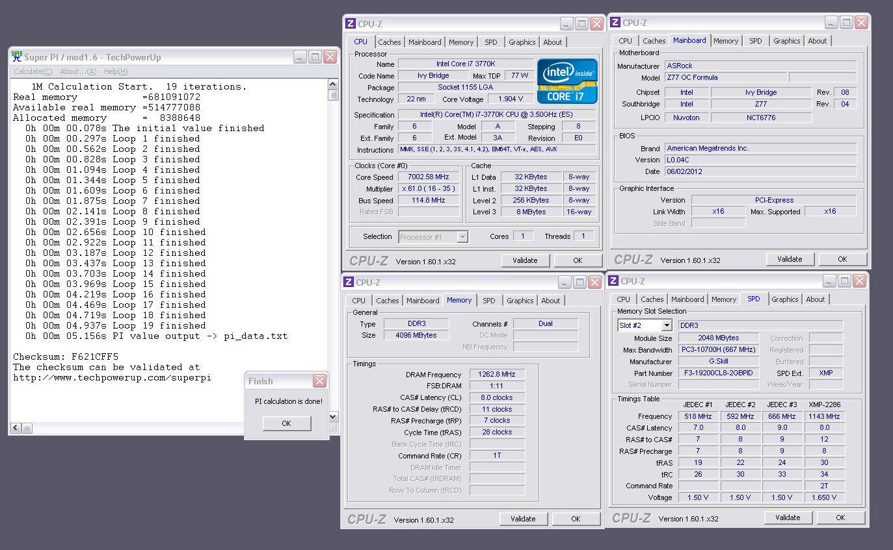Maximize the Super PI window
Screen dimensions: 893x550
(315, 56)
